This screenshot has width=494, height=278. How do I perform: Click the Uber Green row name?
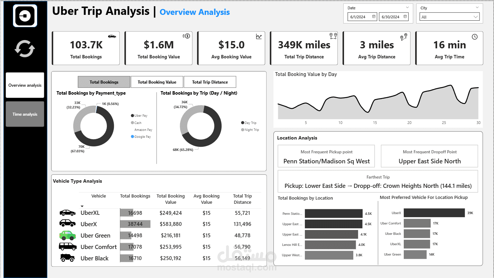95,236
